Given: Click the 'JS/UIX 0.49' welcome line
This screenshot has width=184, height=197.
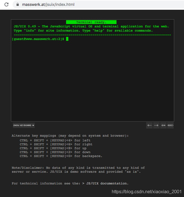Looking at the screenshot, I should coord(91,26).
